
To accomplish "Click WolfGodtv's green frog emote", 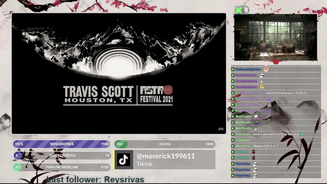I will pos(256,122).
